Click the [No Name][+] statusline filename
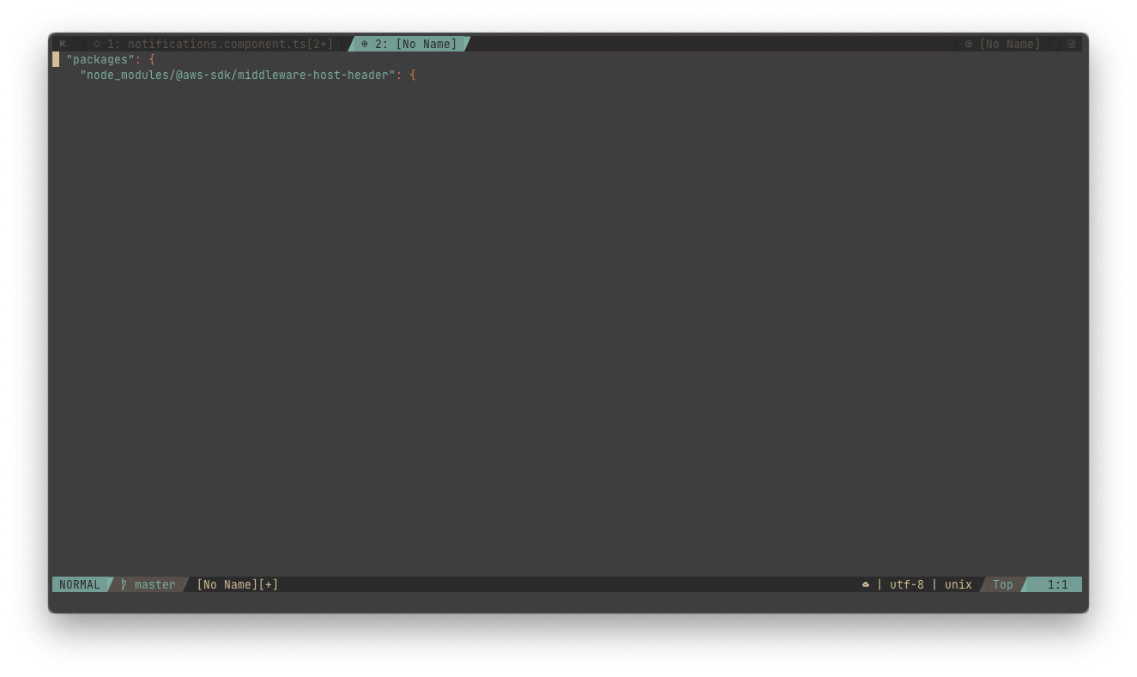This screenshot has width=1137, height=677. pos(238,584)
